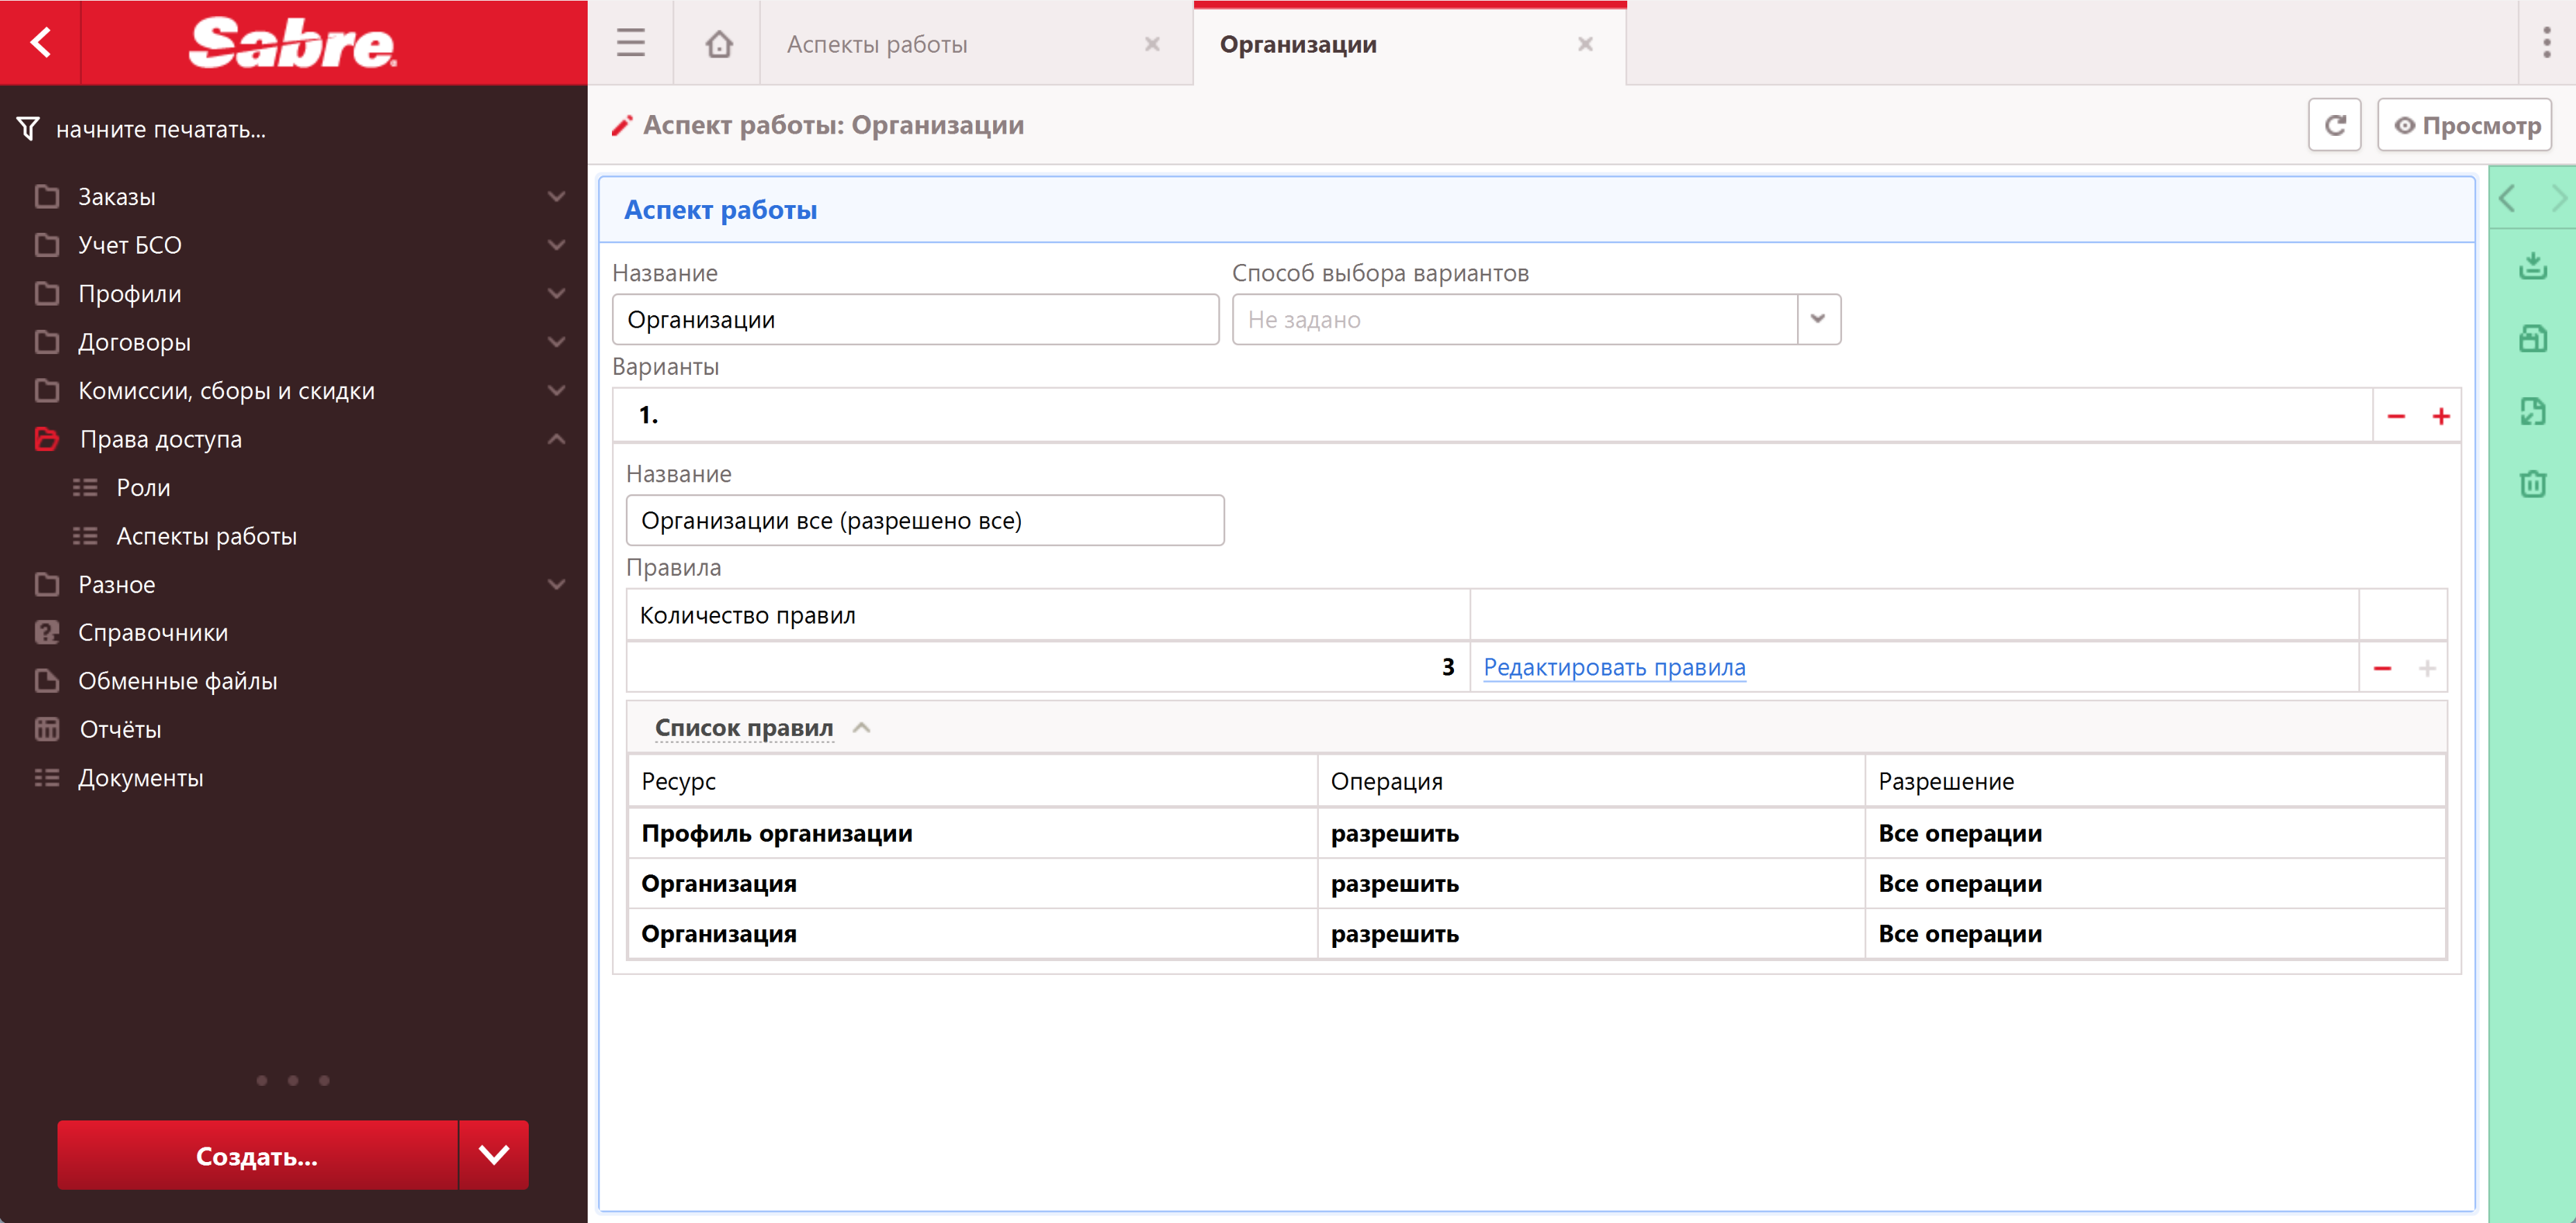Click the variant Название input field
Viewport: 2576px width, 1223px height.
924,521
